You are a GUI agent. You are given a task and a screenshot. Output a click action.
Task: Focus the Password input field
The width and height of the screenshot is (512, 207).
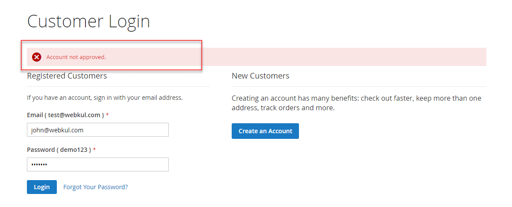tap(98, 164)
